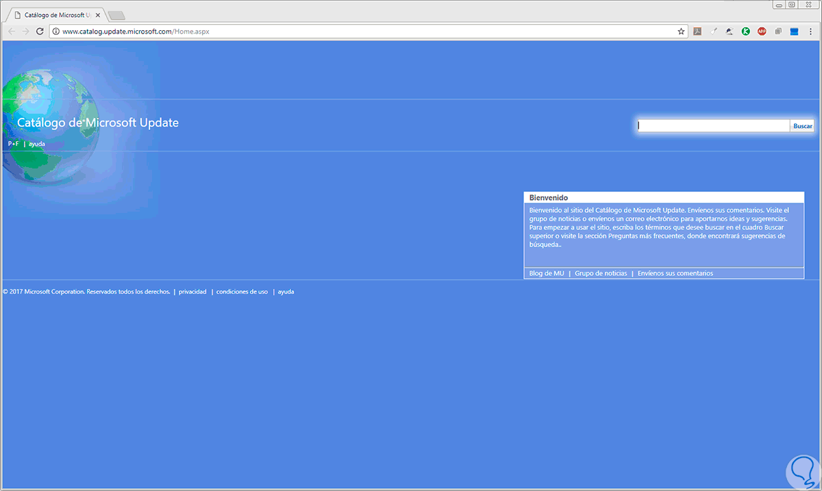Bookmark this page with the star icon
Viewport: 822px width, 491px height.
pyautogui.click(x=681, y=32)
